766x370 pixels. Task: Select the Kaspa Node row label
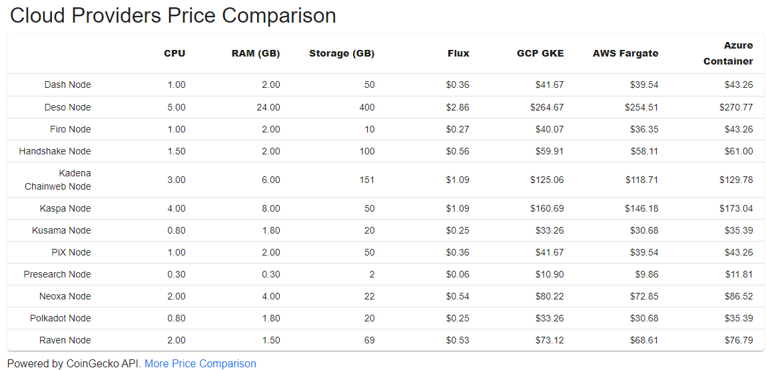(65, 208)
